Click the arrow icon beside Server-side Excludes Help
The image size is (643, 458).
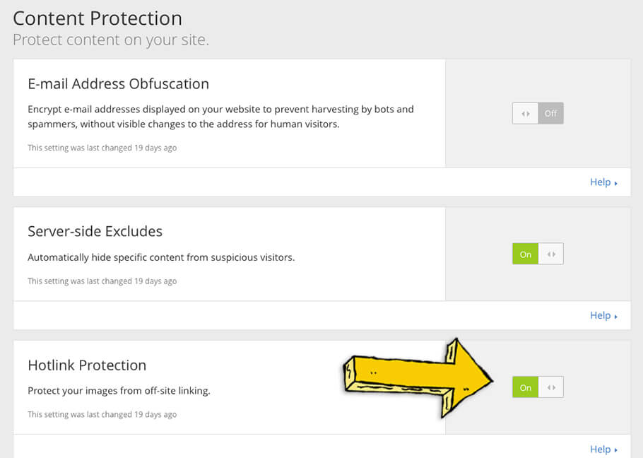click(x=616, y=317)
